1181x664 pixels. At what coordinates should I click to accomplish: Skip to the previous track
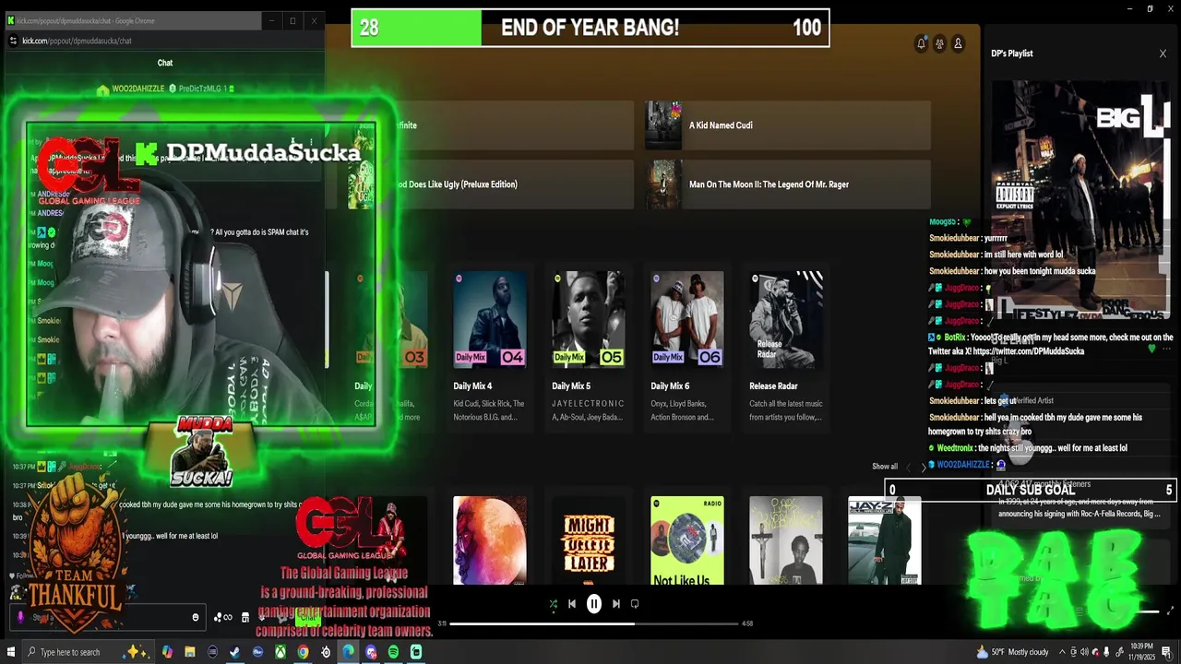pyautogui.click(x=572, y=604)
